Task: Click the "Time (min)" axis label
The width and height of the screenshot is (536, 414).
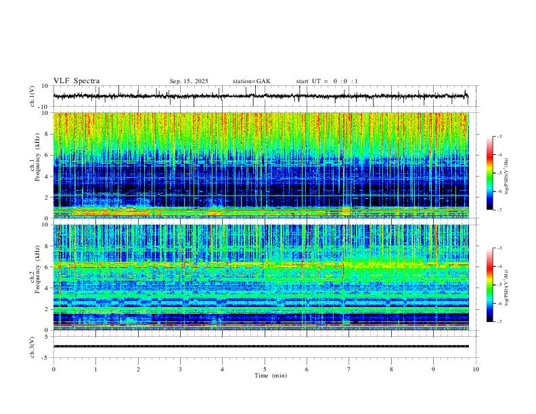Action: coord(271,375)
